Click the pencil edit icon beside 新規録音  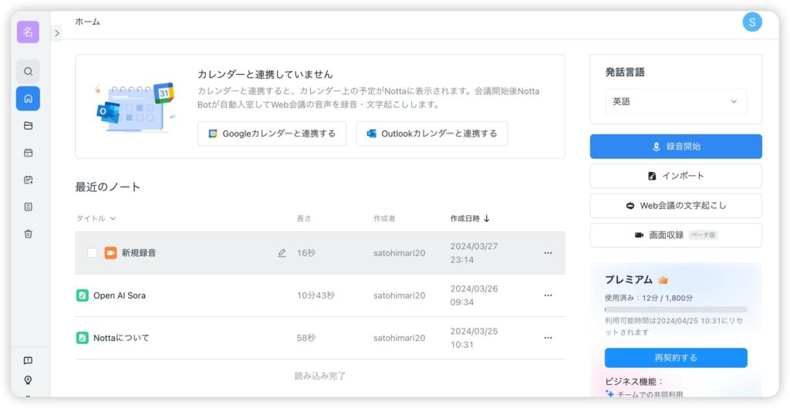[282, 253]
